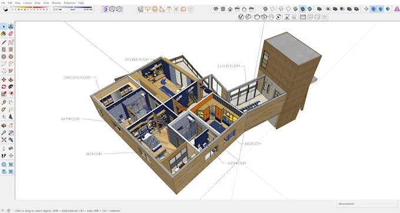This screenshot has width=400, height=213.
Task: Select the arrow Select tool
Action: pos(4,26)
